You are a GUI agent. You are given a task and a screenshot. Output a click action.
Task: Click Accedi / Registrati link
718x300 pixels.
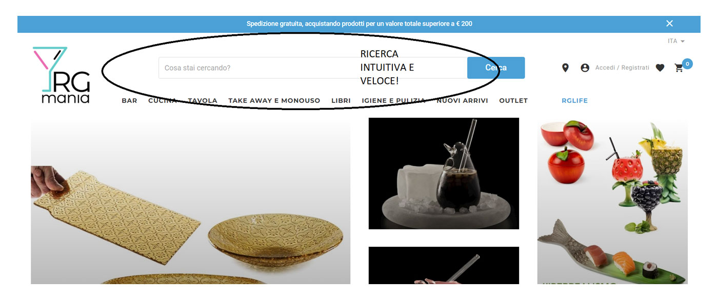pos(622,68)
